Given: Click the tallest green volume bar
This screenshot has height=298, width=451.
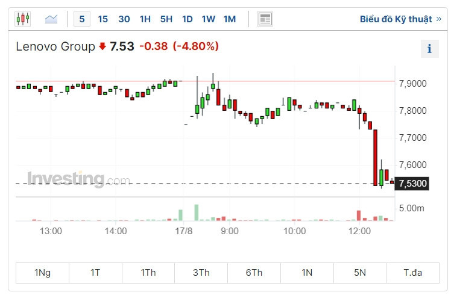Looking at the screenshot, I should tap(197, 213).
